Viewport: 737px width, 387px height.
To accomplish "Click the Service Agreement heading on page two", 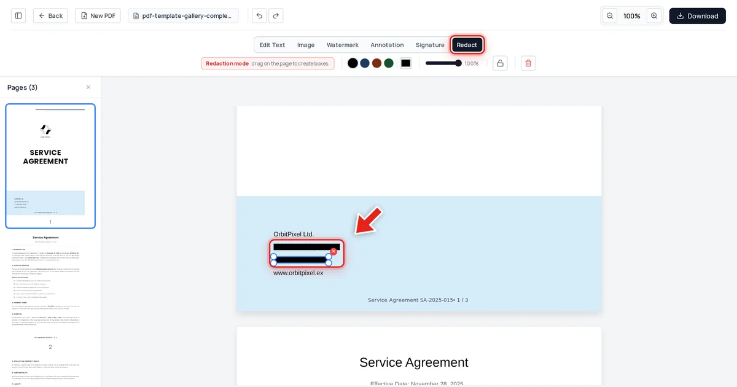I will [414, 362].
